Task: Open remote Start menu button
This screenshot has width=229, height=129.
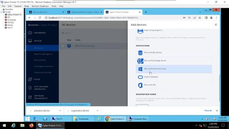Action: 28,119
